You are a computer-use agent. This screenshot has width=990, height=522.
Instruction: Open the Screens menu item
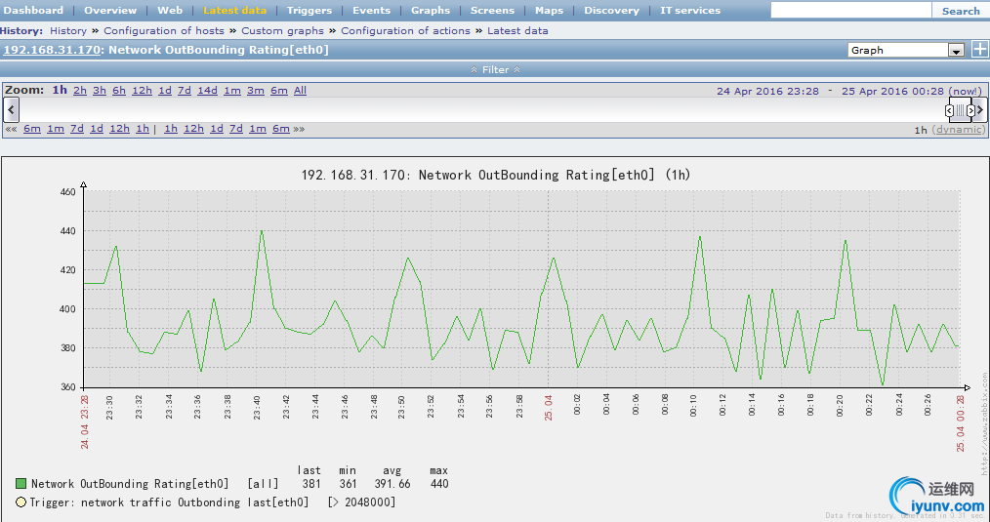492,10
